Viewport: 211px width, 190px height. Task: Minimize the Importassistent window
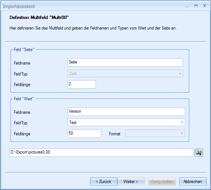[x=187, y=6]
